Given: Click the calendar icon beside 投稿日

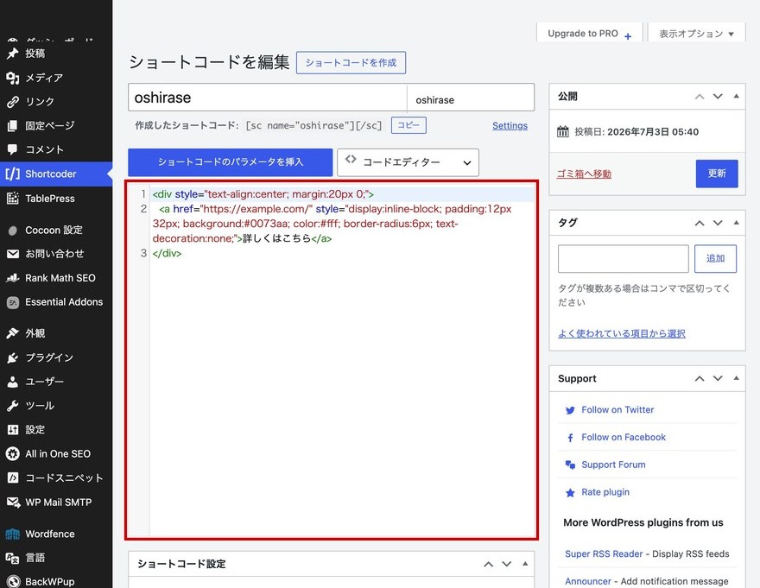Looking at the screenshot, I should pyautogui.click(x=563, y=131).
